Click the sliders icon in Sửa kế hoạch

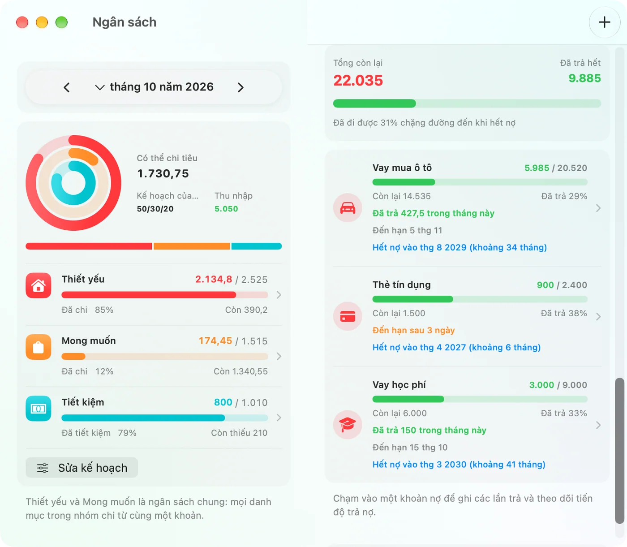coord(43,468)
